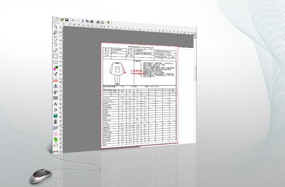Select the text tool marked A
Image resolution: width=285 pixels, height=187 pixels.
(x=55, y=104)
